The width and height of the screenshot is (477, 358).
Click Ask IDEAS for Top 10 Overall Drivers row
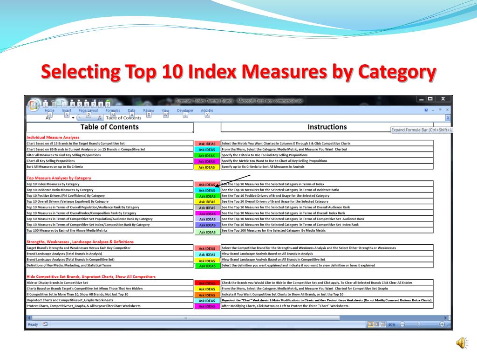(207, 202)
